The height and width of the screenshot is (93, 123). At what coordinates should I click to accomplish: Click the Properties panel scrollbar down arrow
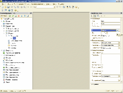click(121, 82)
